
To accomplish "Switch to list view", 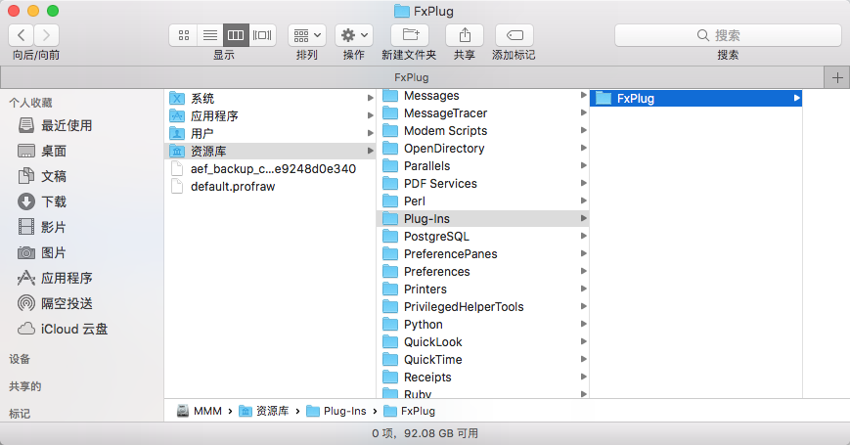I will click(x=210, y=35).
